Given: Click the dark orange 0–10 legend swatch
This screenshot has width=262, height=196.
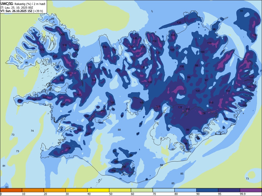Looking at the screenshot, I should pos(11,190).
